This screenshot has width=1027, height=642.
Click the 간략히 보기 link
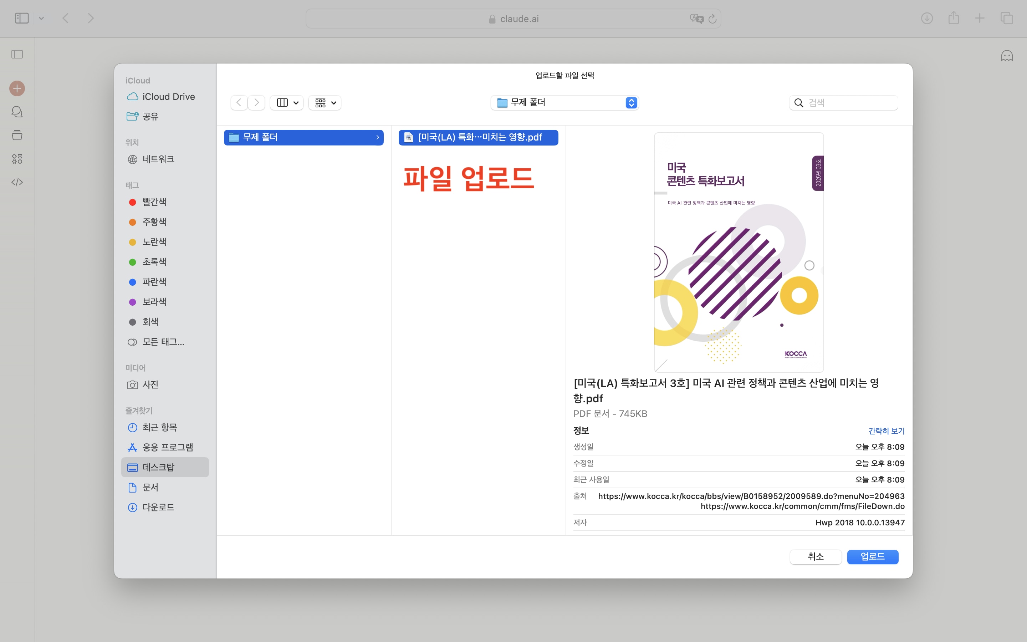(886, 430)
